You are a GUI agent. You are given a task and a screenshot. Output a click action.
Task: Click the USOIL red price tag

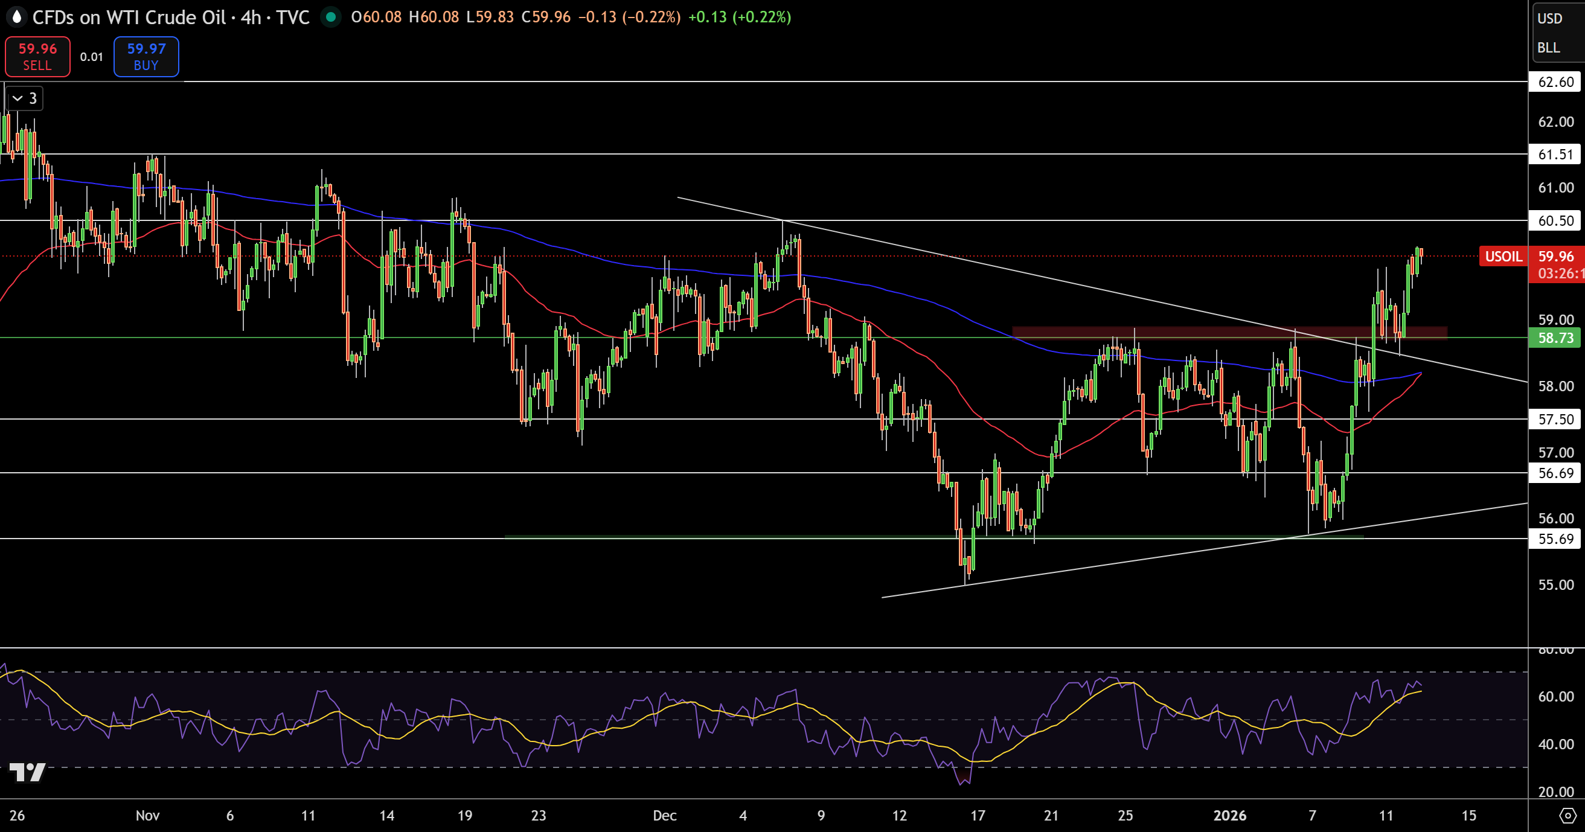[1503, 257]
